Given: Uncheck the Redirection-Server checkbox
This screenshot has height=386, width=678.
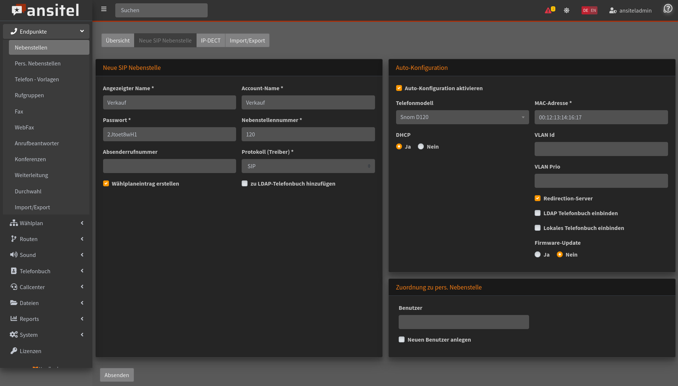Looking at the screenshot, I should click(x=538, y=199).
